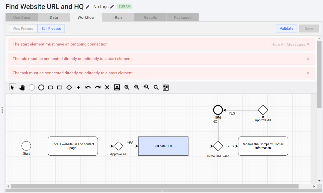323x193 pixels.
Task: Click the scroll left arrow
Action: (8, 186)
